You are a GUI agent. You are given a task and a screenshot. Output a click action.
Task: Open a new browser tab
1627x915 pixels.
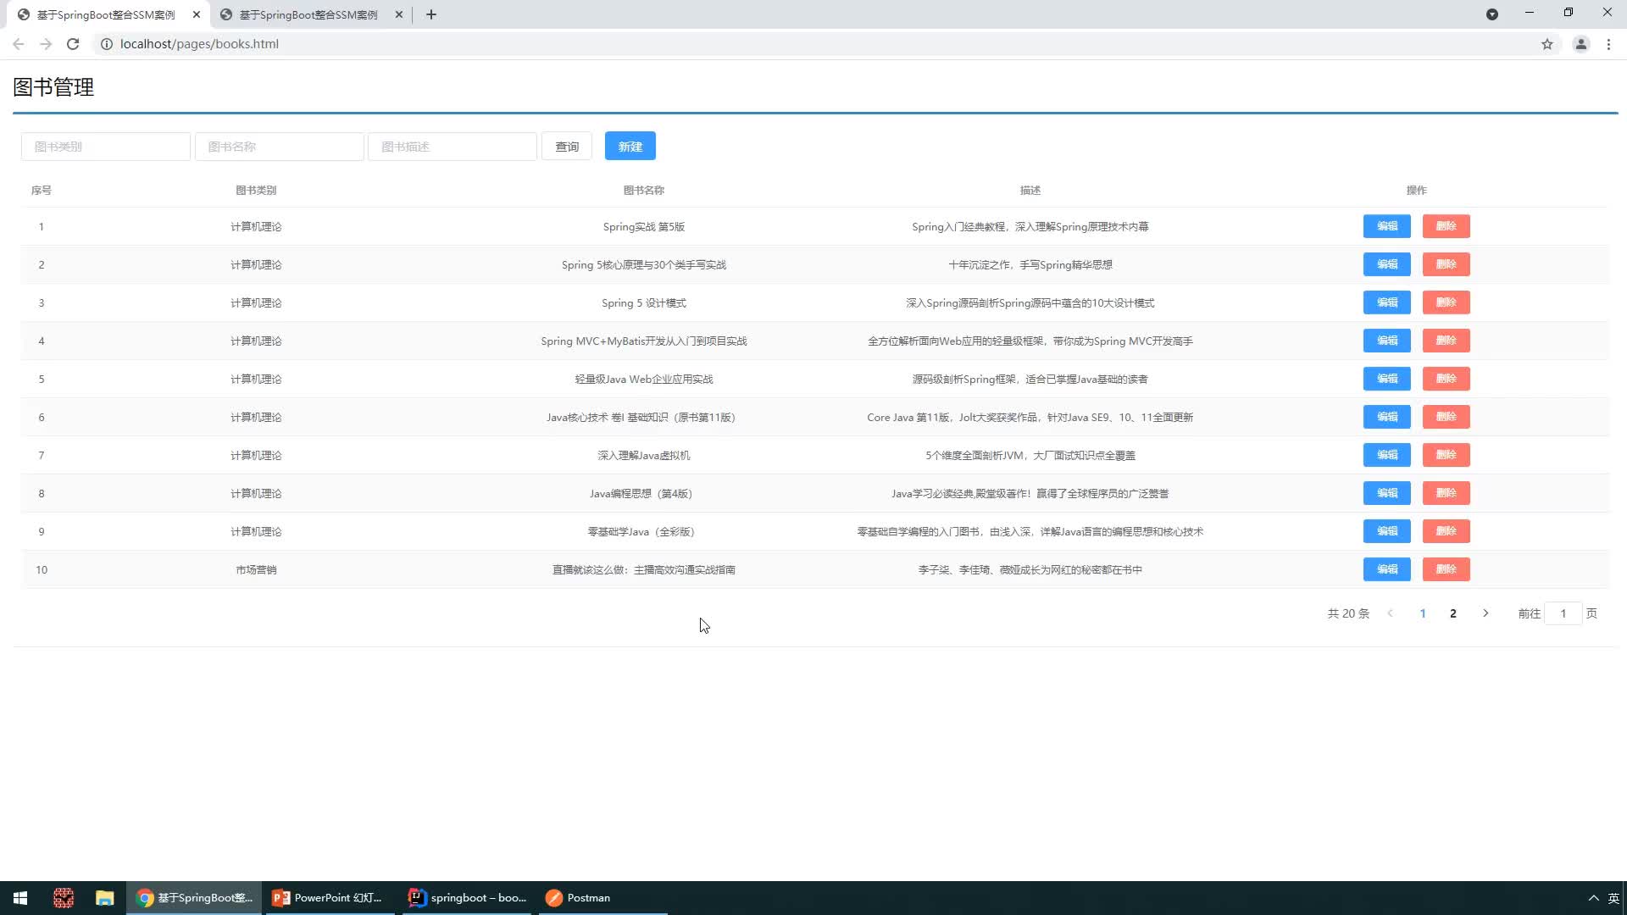(431, 14)
